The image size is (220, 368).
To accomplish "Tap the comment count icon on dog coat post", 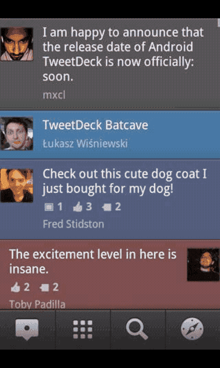I will pyautogui.click(x=107, y=207).
